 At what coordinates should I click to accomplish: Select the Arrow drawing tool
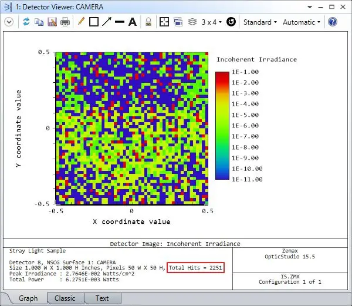click(106, 22)
